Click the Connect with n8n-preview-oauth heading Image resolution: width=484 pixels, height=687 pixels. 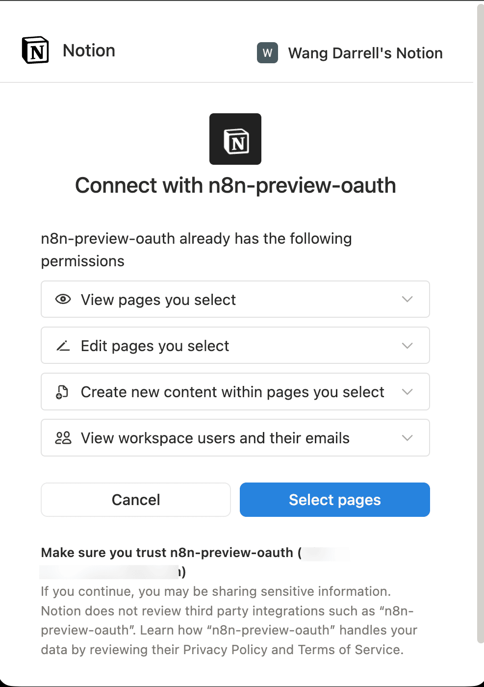coord(235,186)
